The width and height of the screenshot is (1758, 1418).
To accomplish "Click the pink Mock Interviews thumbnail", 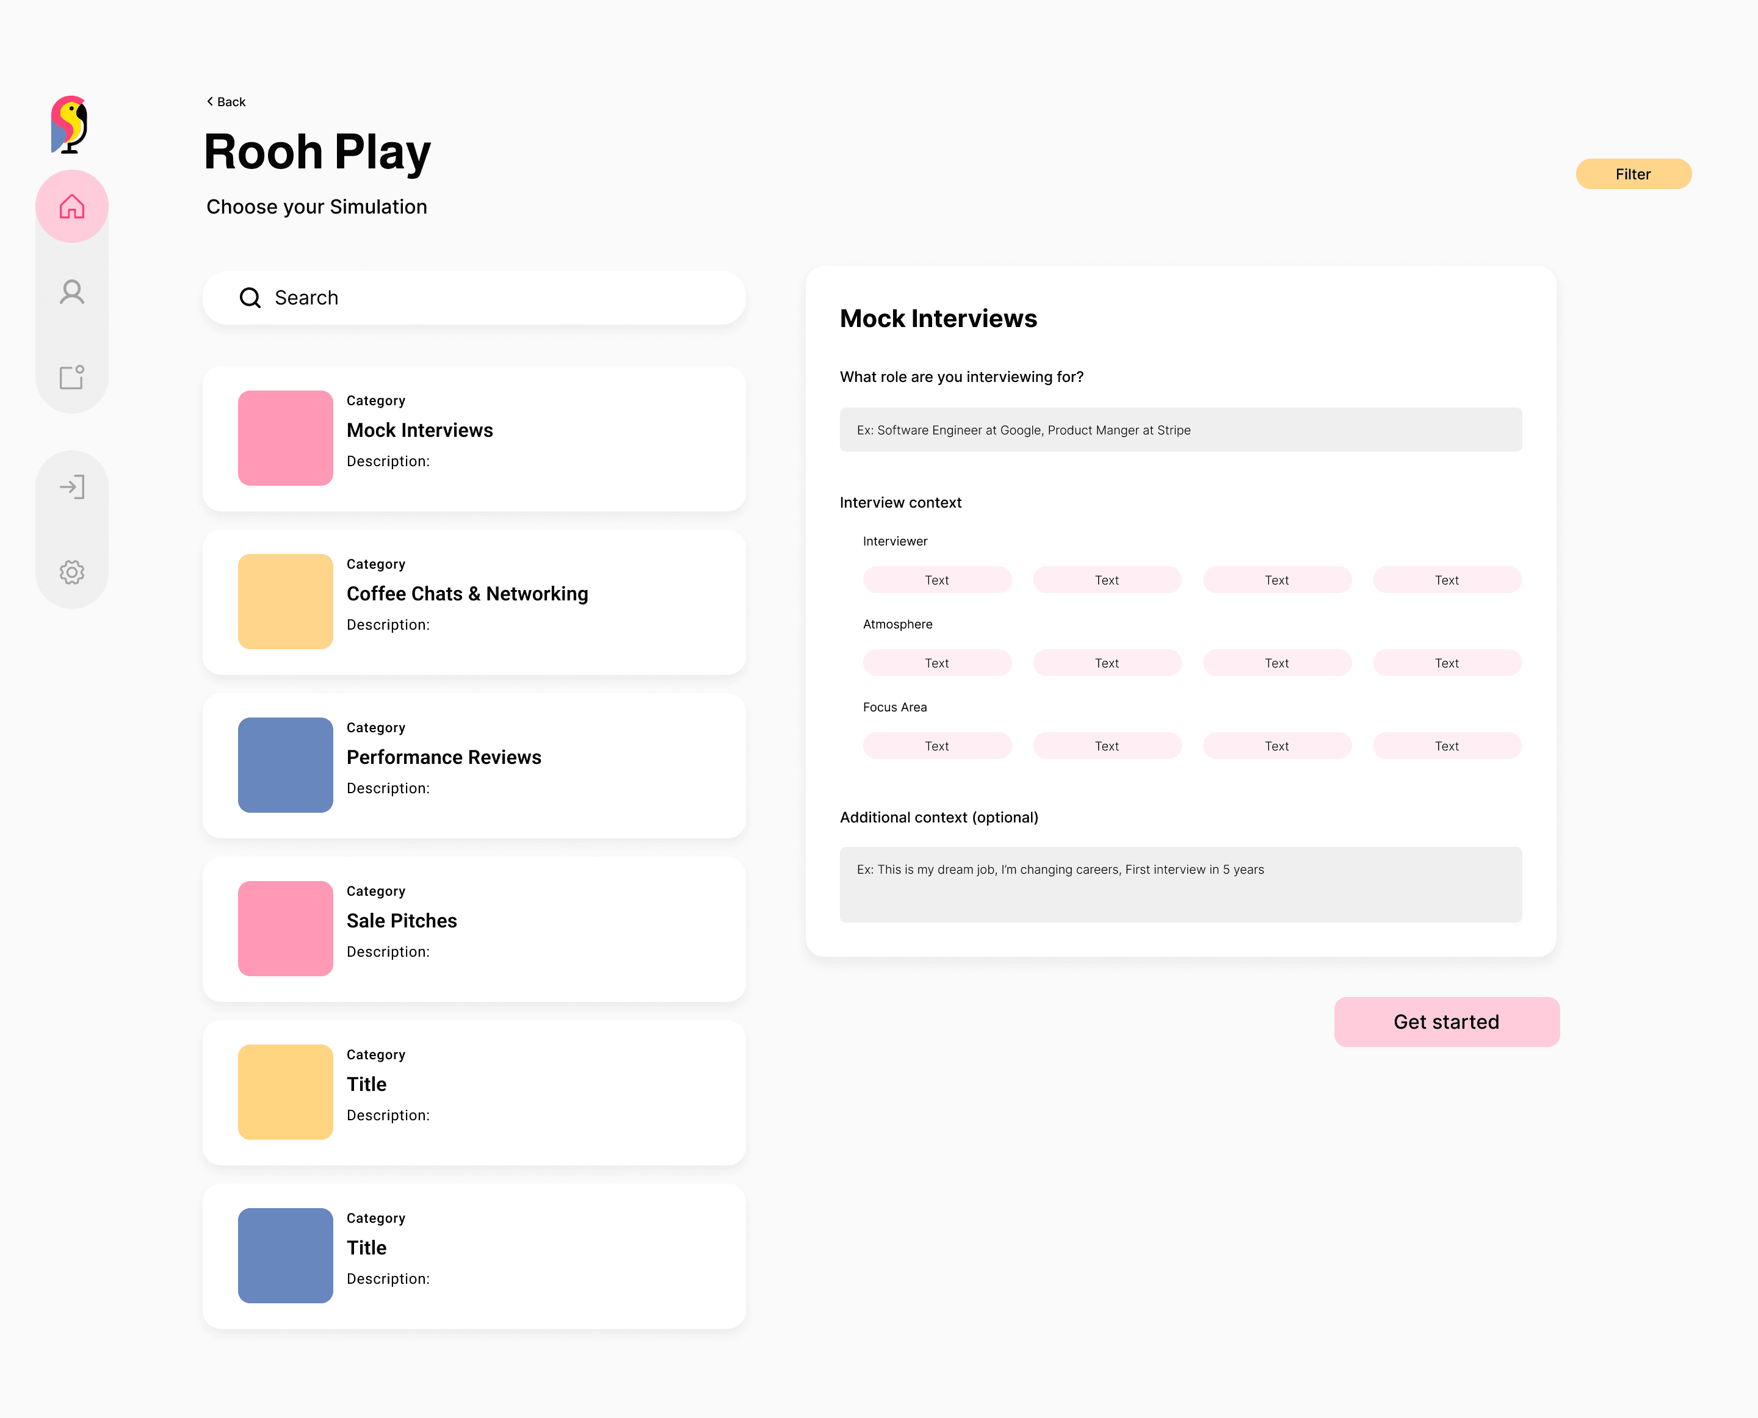I will pyautogui.click(x=285, y=438).
